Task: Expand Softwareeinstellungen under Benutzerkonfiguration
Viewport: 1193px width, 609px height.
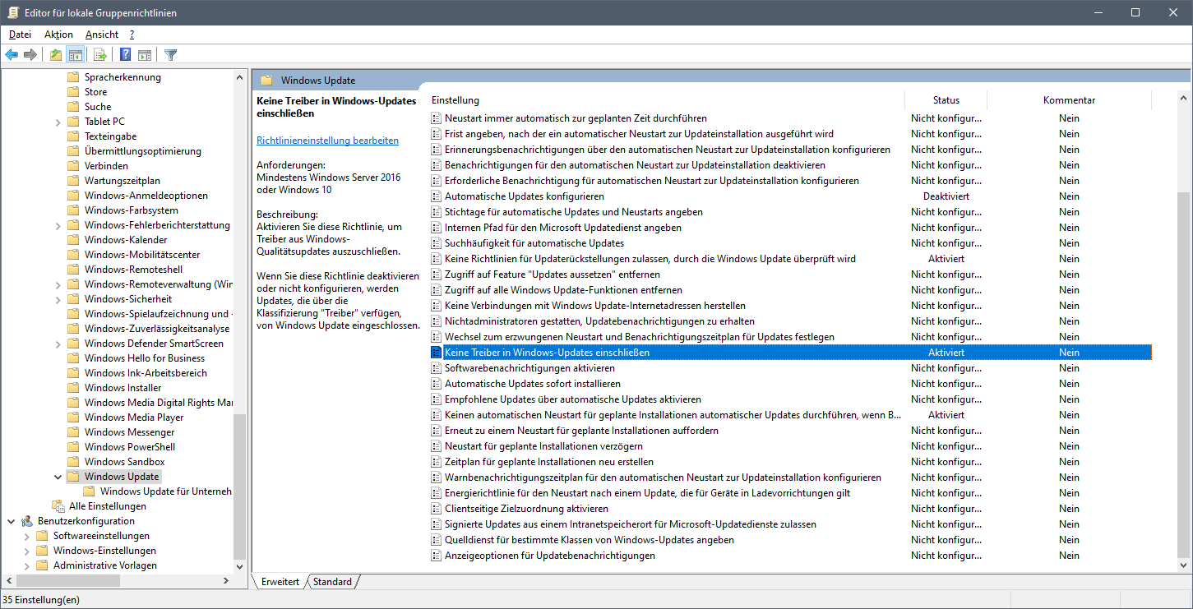Action: [x=26, y=536]
